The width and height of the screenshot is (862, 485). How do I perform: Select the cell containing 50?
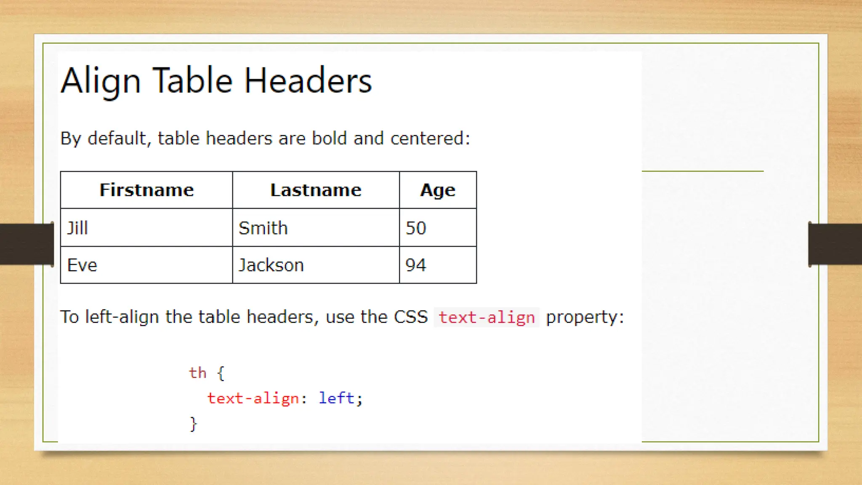416,228
